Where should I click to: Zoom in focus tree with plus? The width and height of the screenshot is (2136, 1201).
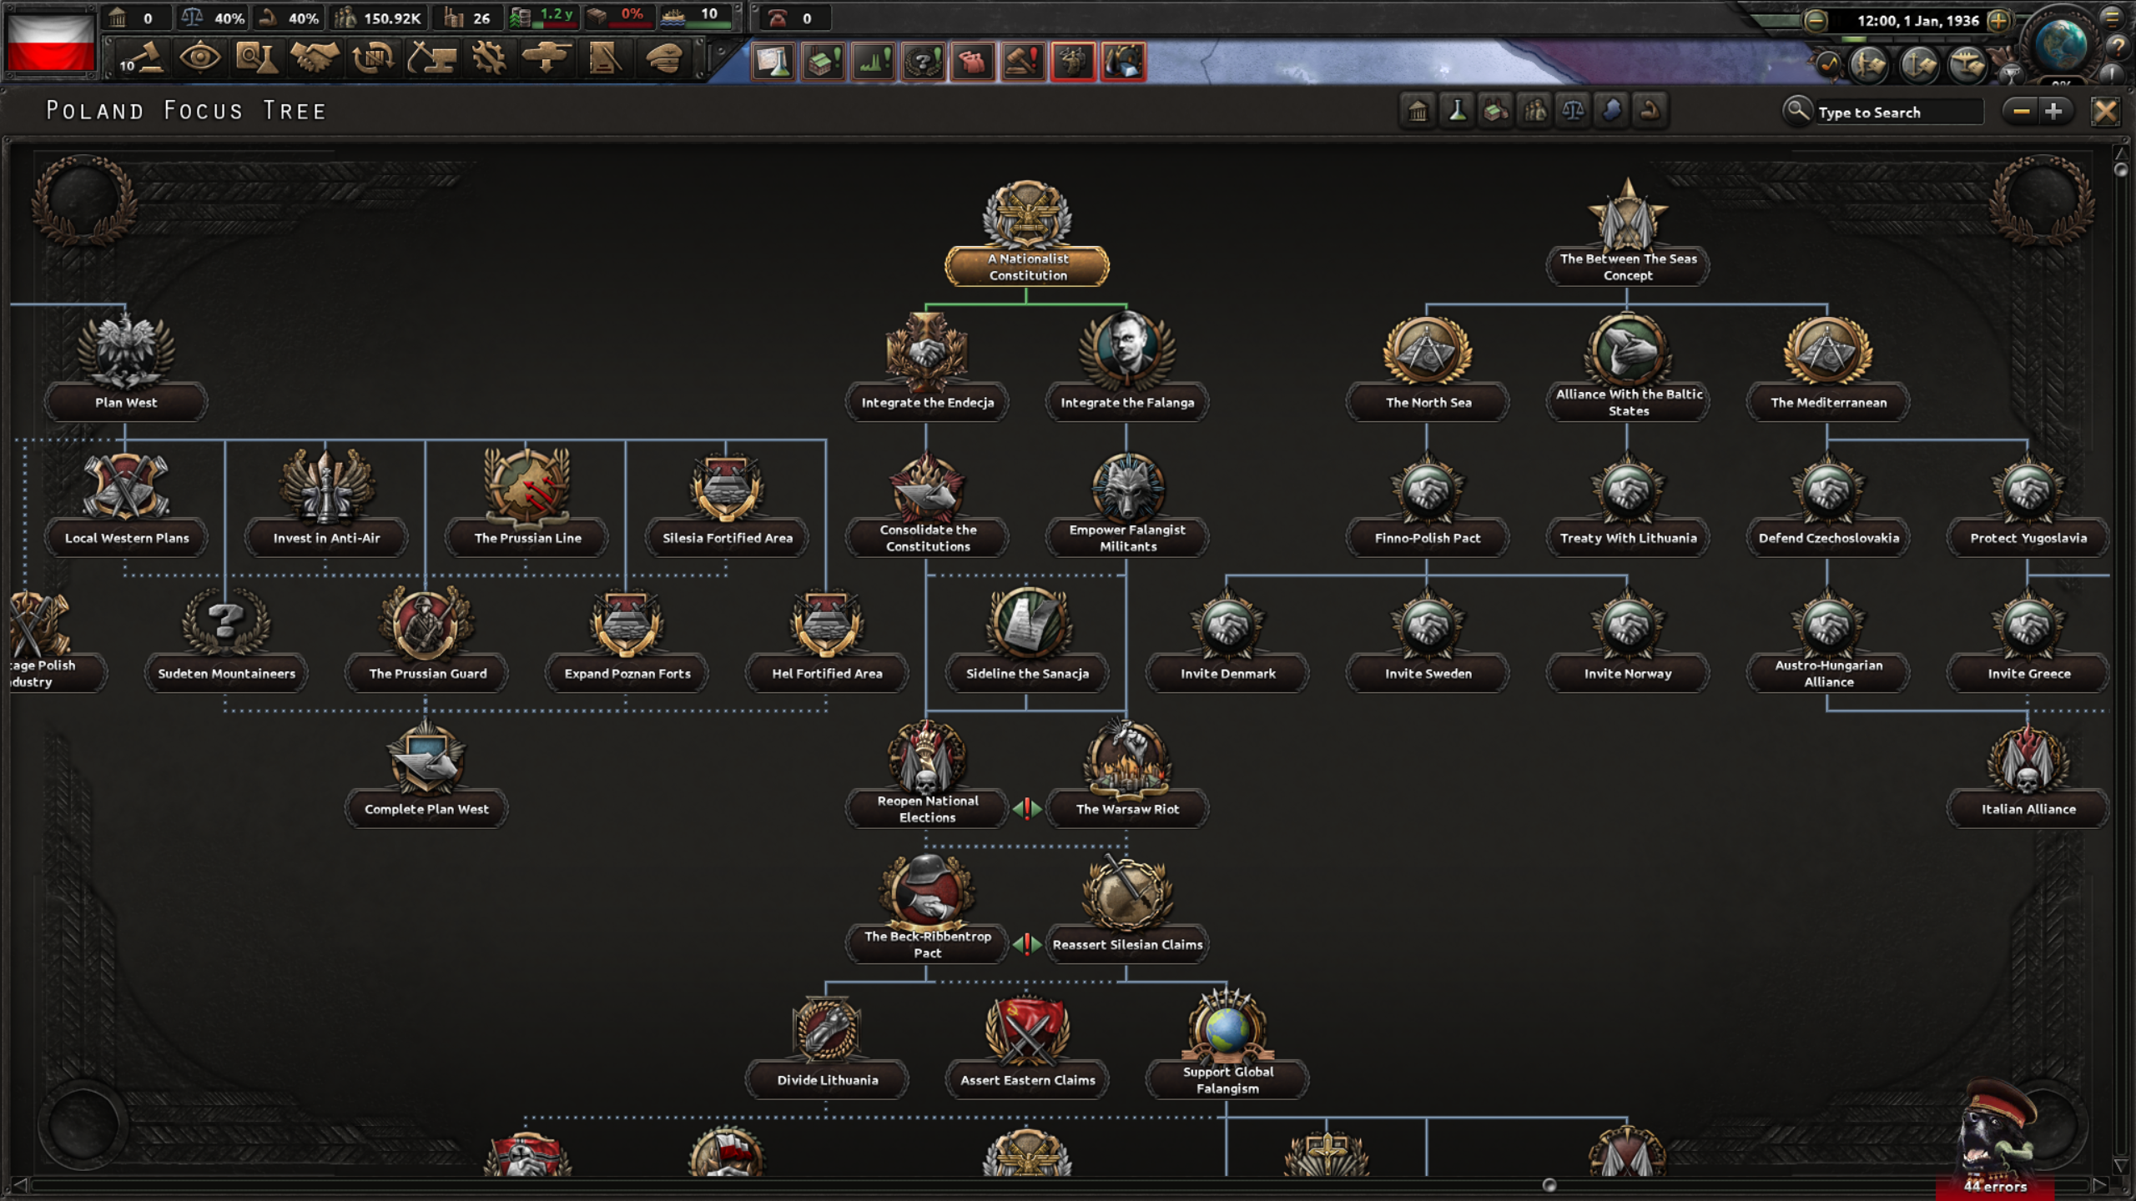pyautogui.click(x=2054, y=110)
